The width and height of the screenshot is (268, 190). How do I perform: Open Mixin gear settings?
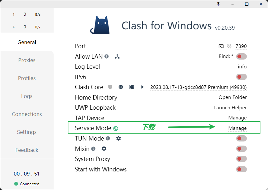point(104,149)
